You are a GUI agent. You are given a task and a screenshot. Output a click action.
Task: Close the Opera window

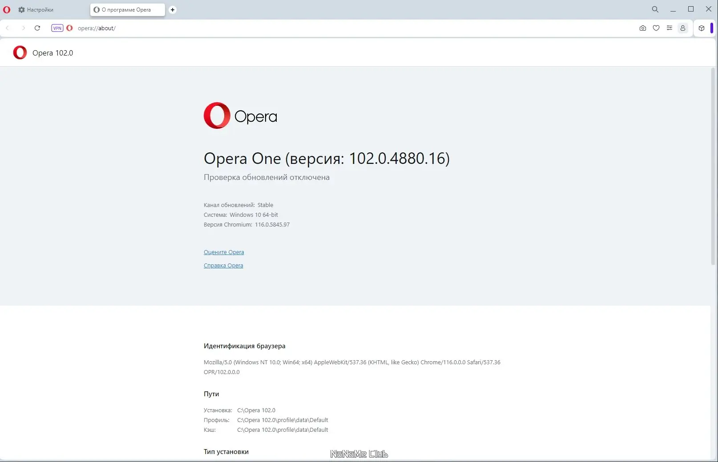[709, 9]
